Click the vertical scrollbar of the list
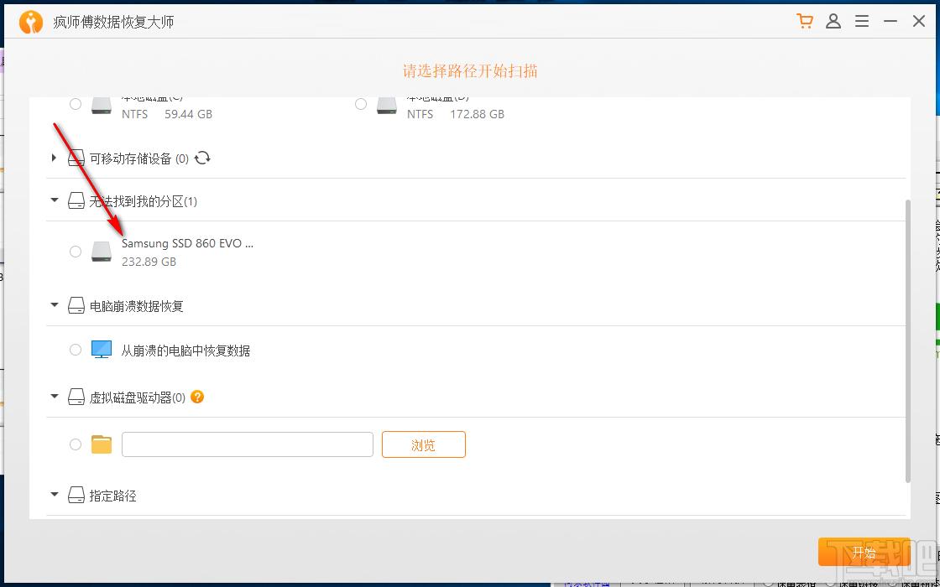This screenshot has height=587, width=940. 907,341
